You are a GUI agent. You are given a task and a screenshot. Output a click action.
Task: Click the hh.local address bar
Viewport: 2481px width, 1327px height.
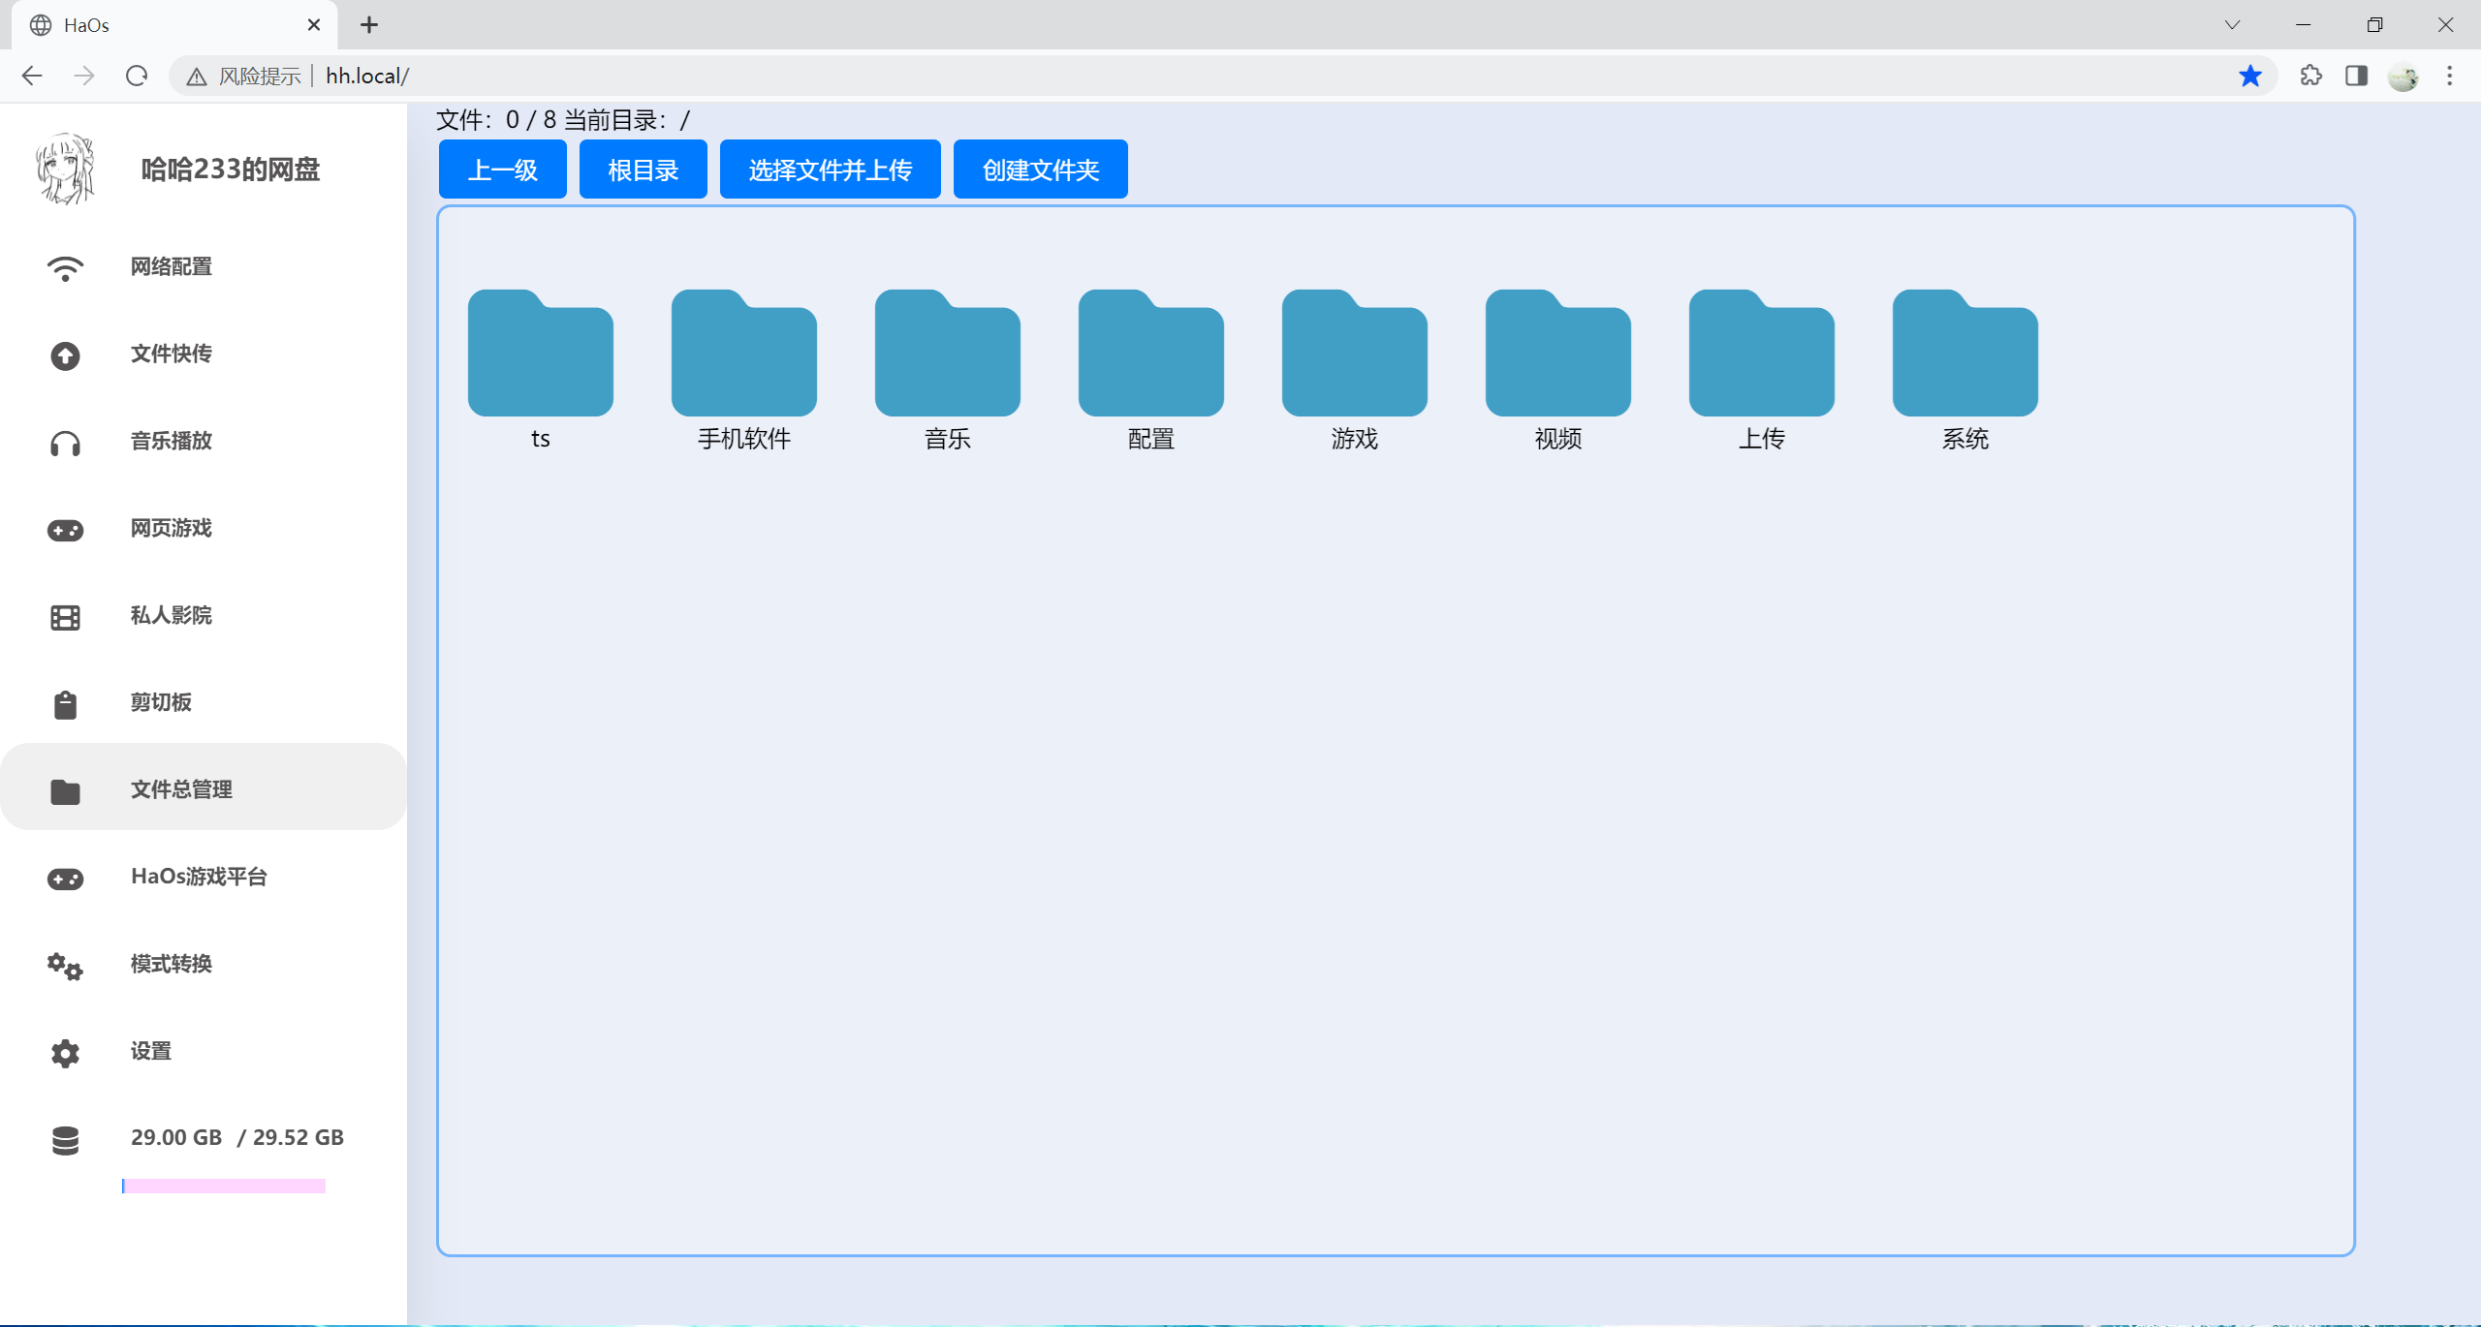[1223, 76]
